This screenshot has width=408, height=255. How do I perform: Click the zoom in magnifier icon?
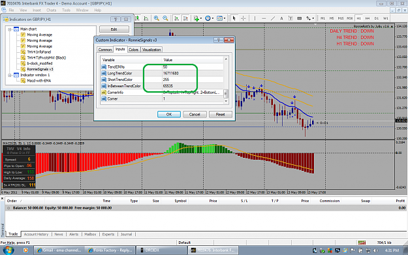click(x=157, y=18)
